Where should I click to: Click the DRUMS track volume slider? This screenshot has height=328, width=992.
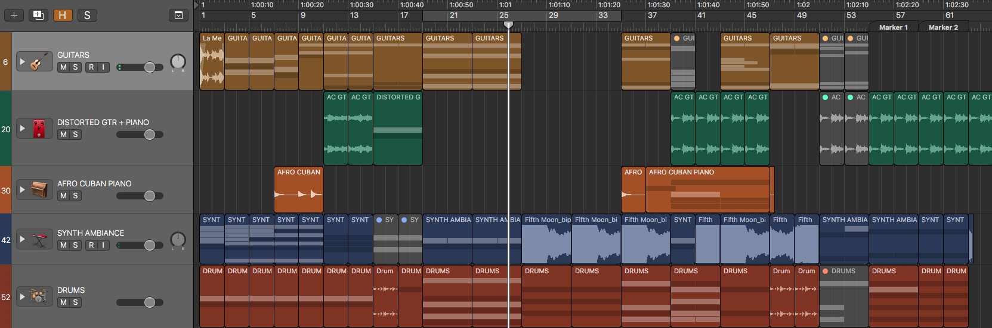pos(140,302)
